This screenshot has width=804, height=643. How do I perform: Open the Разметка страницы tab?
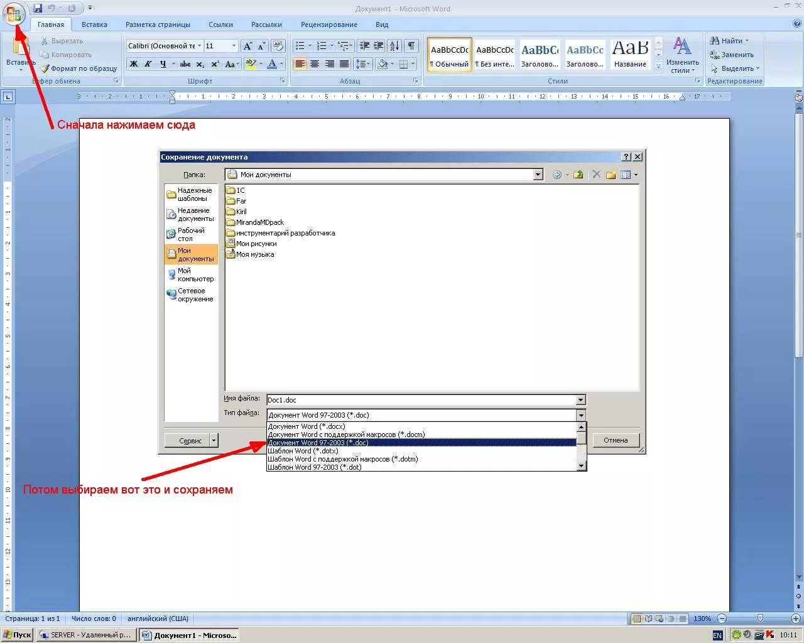click(x=158, y=24)
